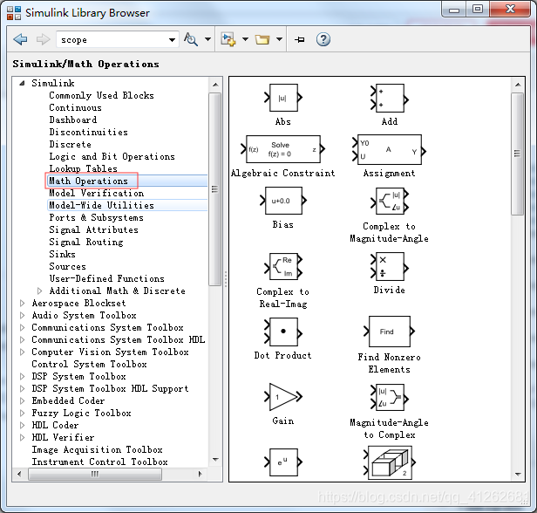The image size is (537, 513).
Task: Toggle the stay-on-top pin icon
Action: pyautogui.click(x=299, y=40)
